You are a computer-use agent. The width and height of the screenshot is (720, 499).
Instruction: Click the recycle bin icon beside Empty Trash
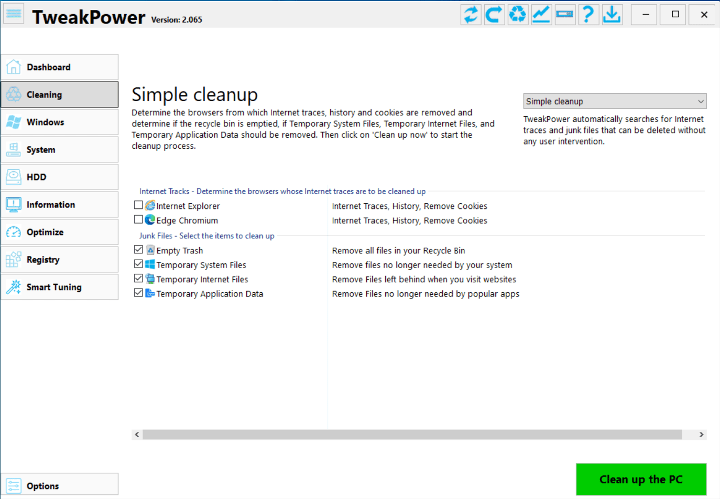click(150, 250)
